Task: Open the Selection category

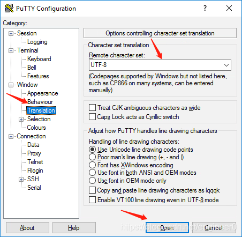Action: (x=39, y=119)
